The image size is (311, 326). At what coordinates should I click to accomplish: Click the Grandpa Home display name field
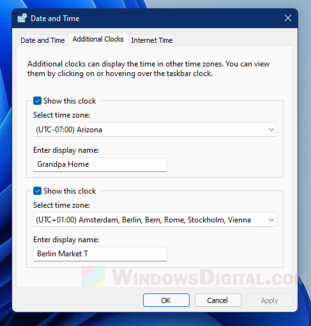point(100,164)
